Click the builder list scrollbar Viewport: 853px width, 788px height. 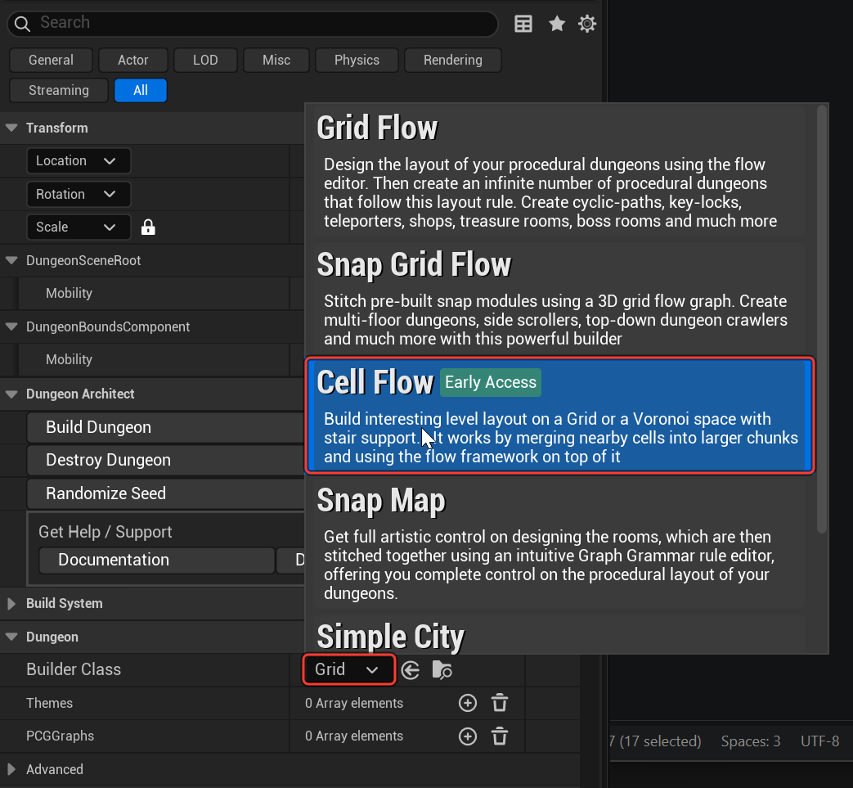pos(822,319)
